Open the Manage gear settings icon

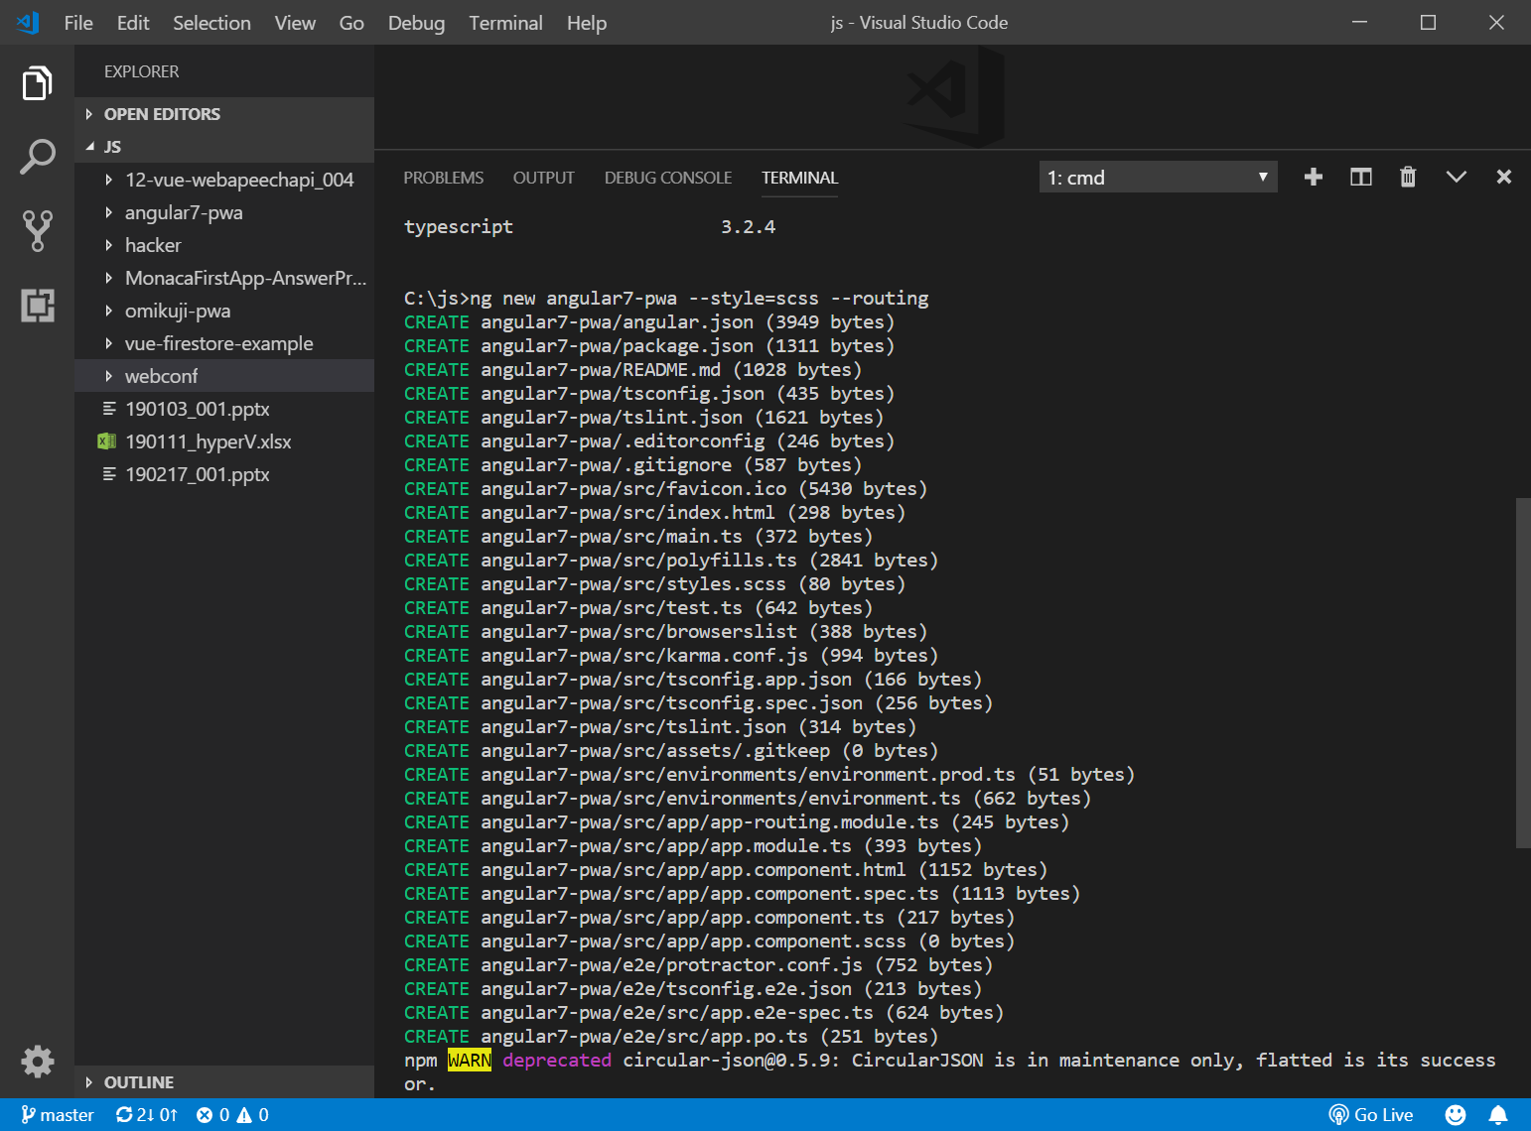pyautogui.click(x=37, y=1061)
